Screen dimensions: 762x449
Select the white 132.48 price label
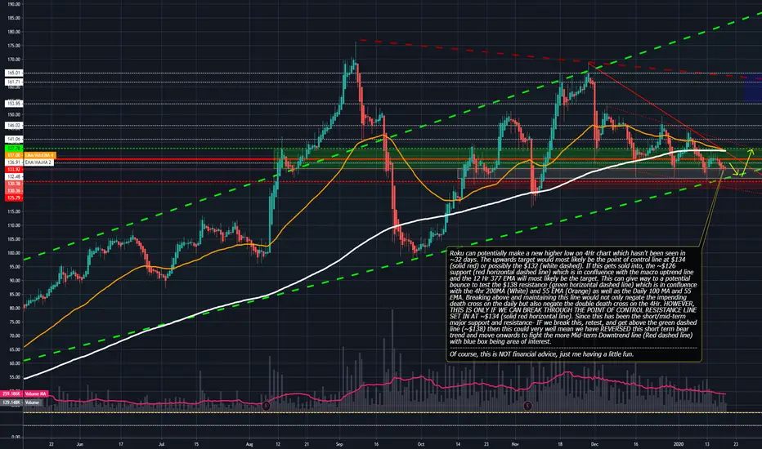14,176
